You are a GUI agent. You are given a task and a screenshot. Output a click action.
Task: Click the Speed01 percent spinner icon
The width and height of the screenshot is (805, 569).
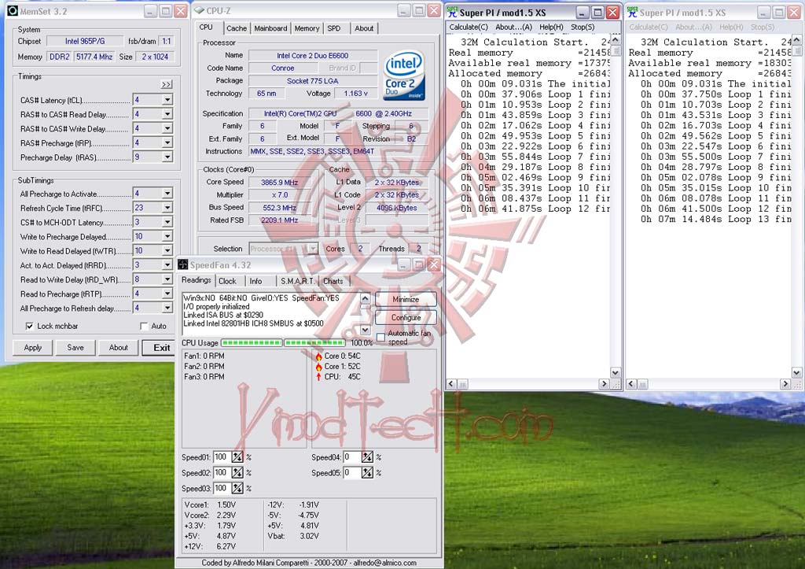237,457
